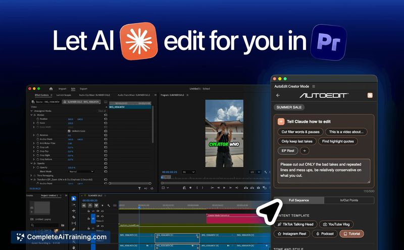Select the Selection arrow tool in Premiere
The height and width of the screenshot is (250, 404).
pos(74,199)
